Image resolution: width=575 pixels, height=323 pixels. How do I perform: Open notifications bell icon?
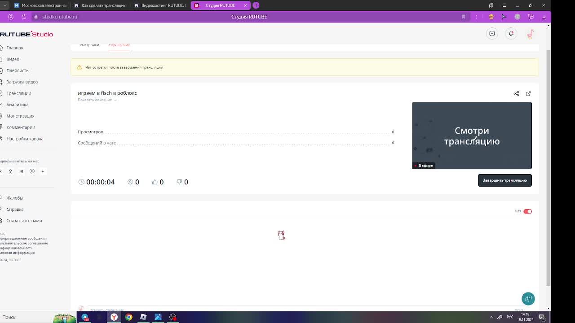tap(511, 34)
